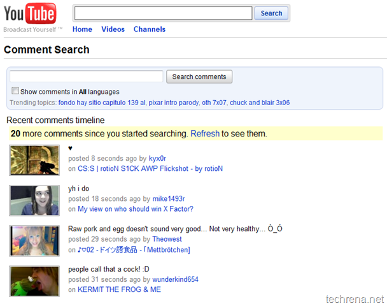Open the CS:S AWP Flickshot video thumbnail

coord(34,160)
